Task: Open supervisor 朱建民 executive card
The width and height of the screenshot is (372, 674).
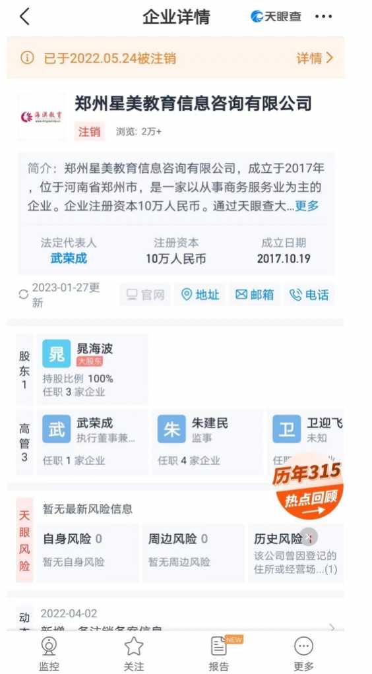Action: click(x=207, y=442)
